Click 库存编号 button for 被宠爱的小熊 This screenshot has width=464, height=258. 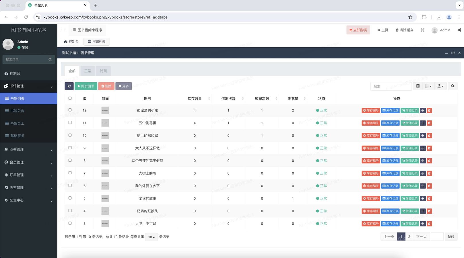tap(371, 110)
